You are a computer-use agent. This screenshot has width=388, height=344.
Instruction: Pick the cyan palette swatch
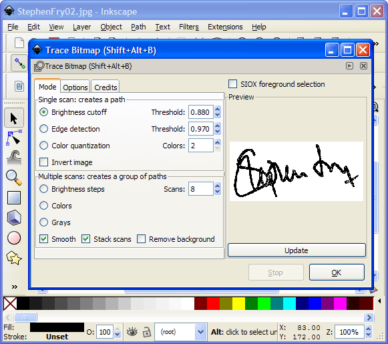tap(290, 303)
